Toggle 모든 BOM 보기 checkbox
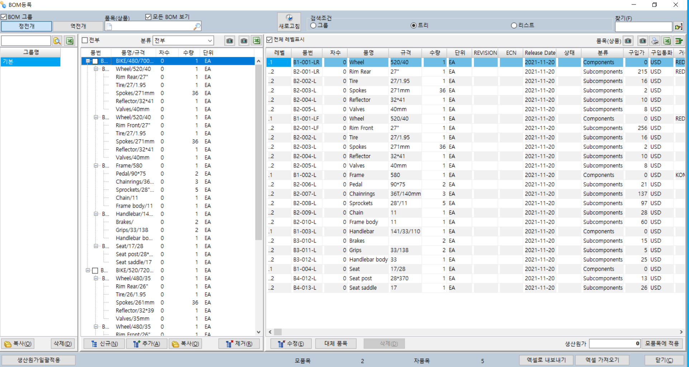Screen dimensions: 689x367 click(x=148, y=17)
